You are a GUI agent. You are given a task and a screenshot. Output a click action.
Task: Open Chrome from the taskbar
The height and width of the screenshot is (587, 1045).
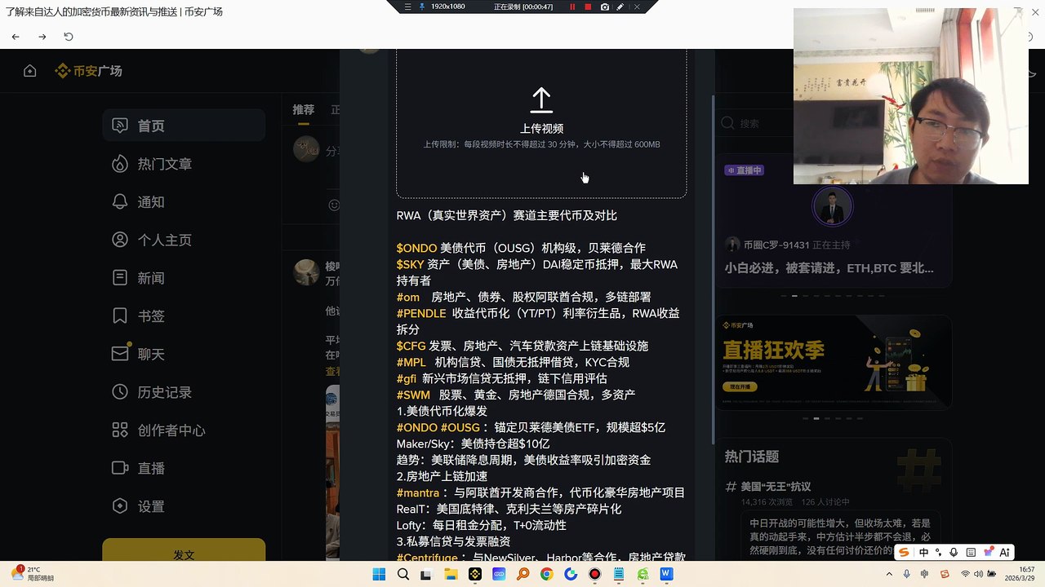(x=547, y=574)
